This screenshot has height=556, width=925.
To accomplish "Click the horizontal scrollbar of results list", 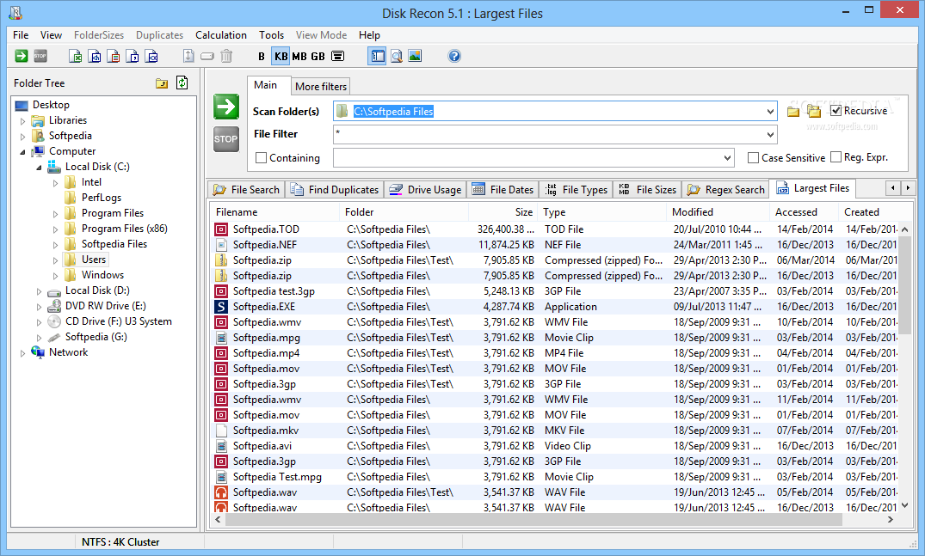I will pyautogui.click(x=533, y=520).
